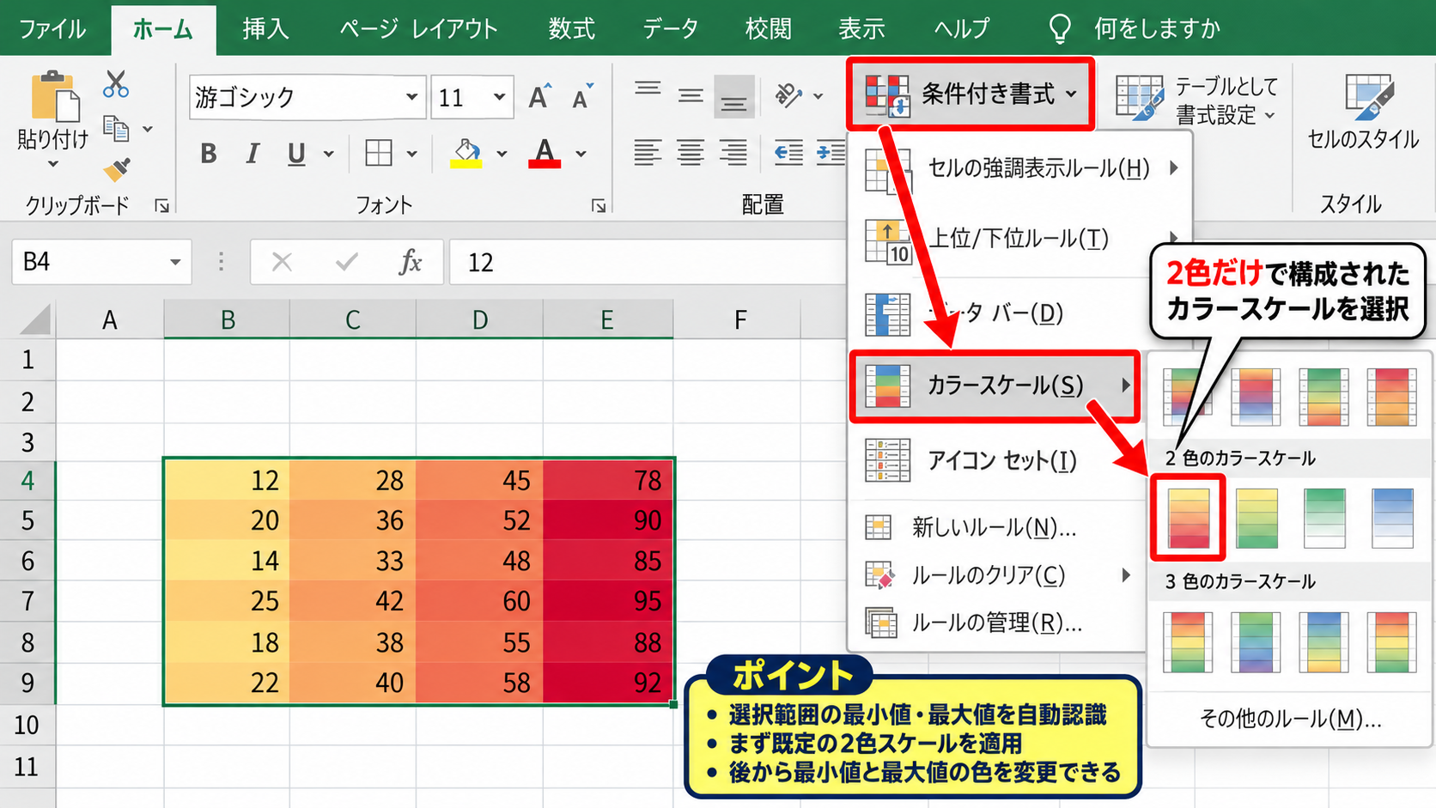Click the Cut scissors icon
The height and width of the screenshot is (808, 1436).
coord(116,84)
